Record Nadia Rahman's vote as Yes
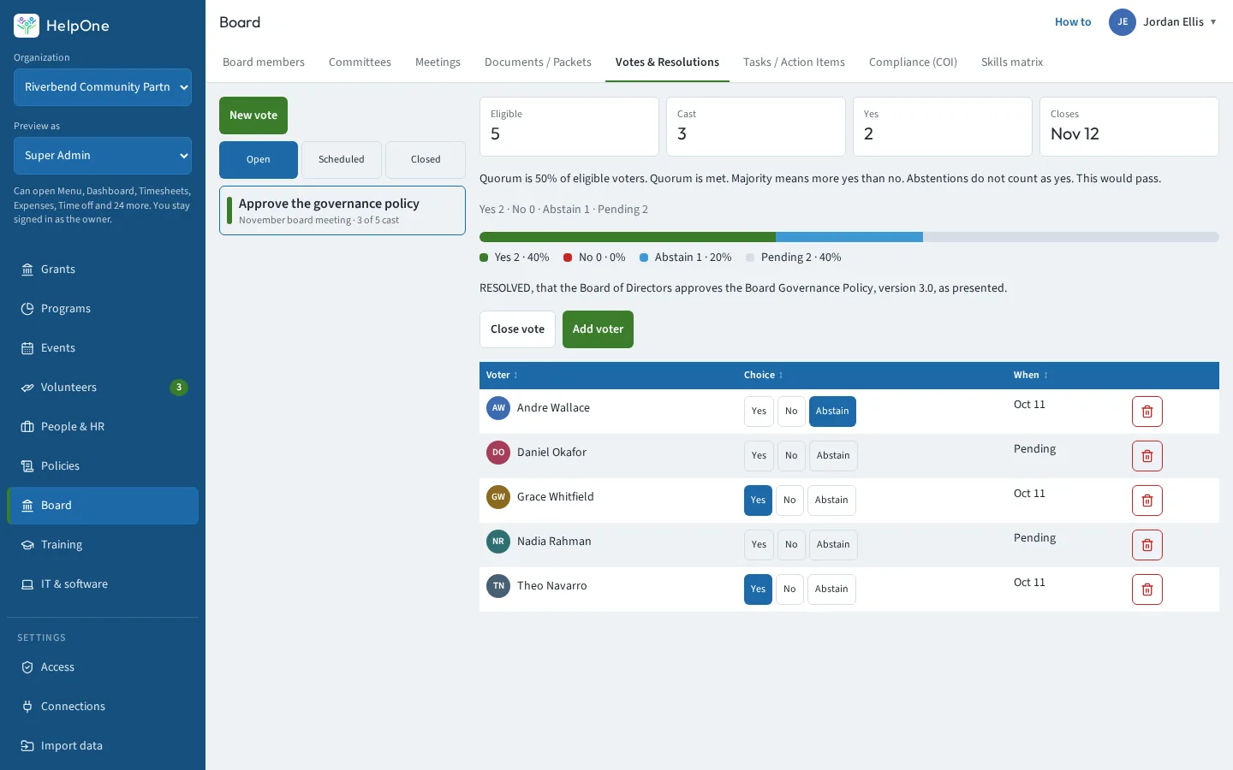This screenshot has height=770, width=1233. tap(759, 545)
